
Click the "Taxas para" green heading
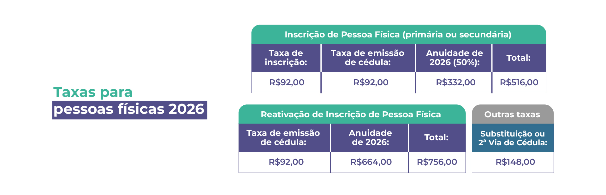coord(93,92)
